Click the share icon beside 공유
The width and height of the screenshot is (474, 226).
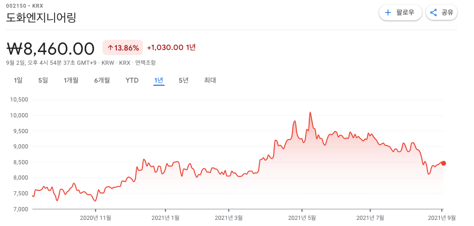coord(434,13)
